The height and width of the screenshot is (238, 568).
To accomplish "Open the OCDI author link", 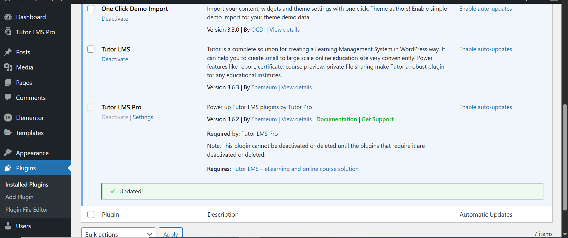I will coord(258,30).
